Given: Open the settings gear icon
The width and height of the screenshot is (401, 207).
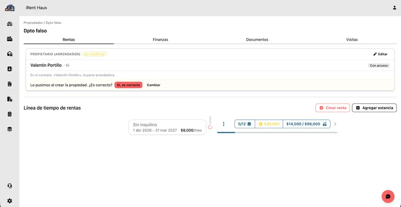Looking at the screenshot, I should [10, 201].
